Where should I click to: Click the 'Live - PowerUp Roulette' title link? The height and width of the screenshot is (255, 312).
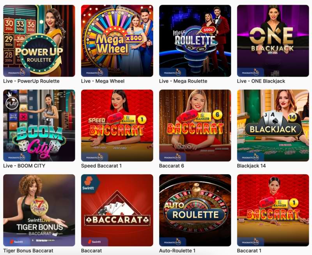(x=32, y=81)
